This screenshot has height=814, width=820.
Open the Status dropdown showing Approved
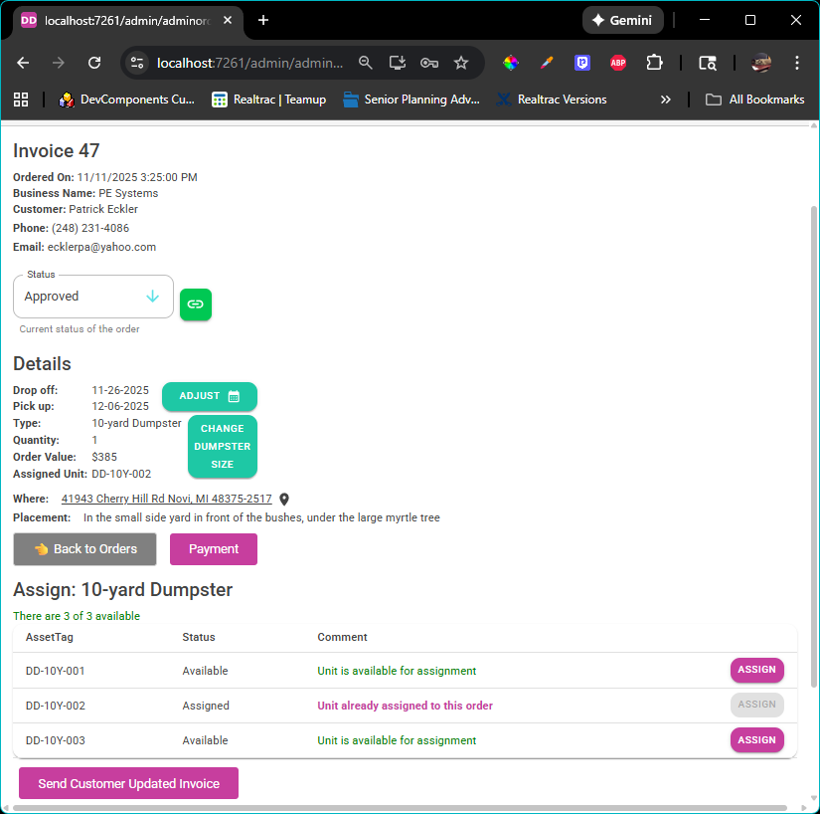tap(92, 296)
